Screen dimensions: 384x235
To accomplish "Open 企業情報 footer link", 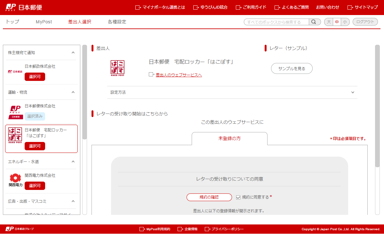I will [188, 229].
